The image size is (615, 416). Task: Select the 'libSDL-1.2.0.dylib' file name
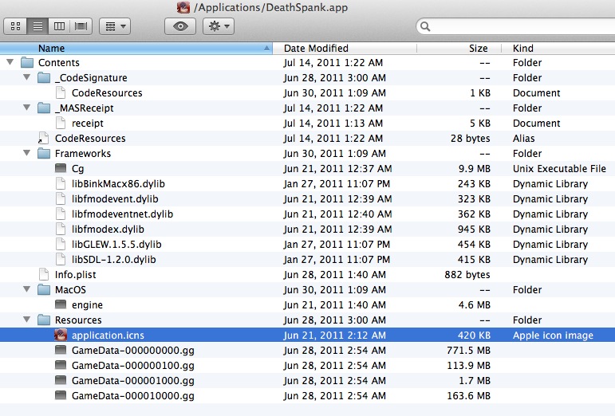tap(114, 260)
